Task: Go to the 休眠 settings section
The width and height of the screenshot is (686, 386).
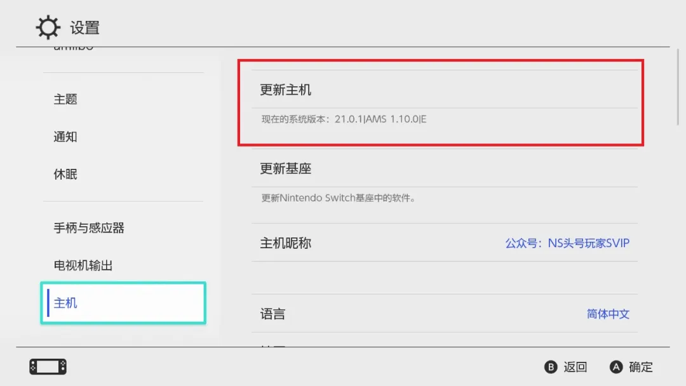Action: click(65, 174)
